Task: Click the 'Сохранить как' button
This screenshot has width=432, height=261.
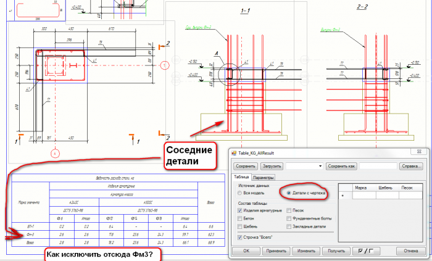Action: click(x=341, y=167)
